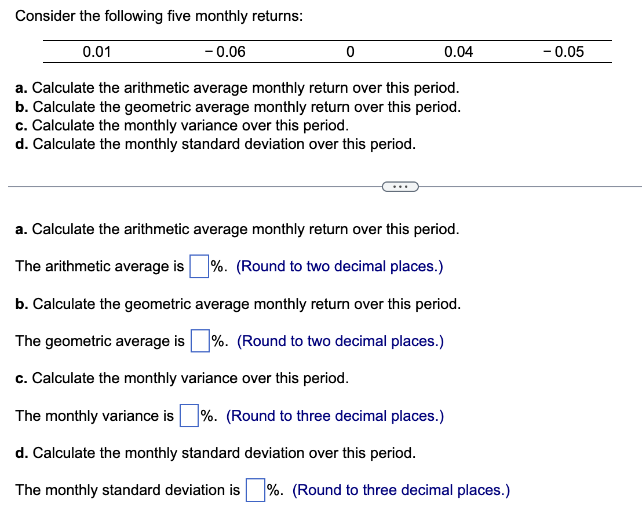Image resolution: width=642 pixels, height=531 pixels.
Task: Expand the hidden content using the ellipsis button
Action: pyautogui.click(x=401, y=186)
